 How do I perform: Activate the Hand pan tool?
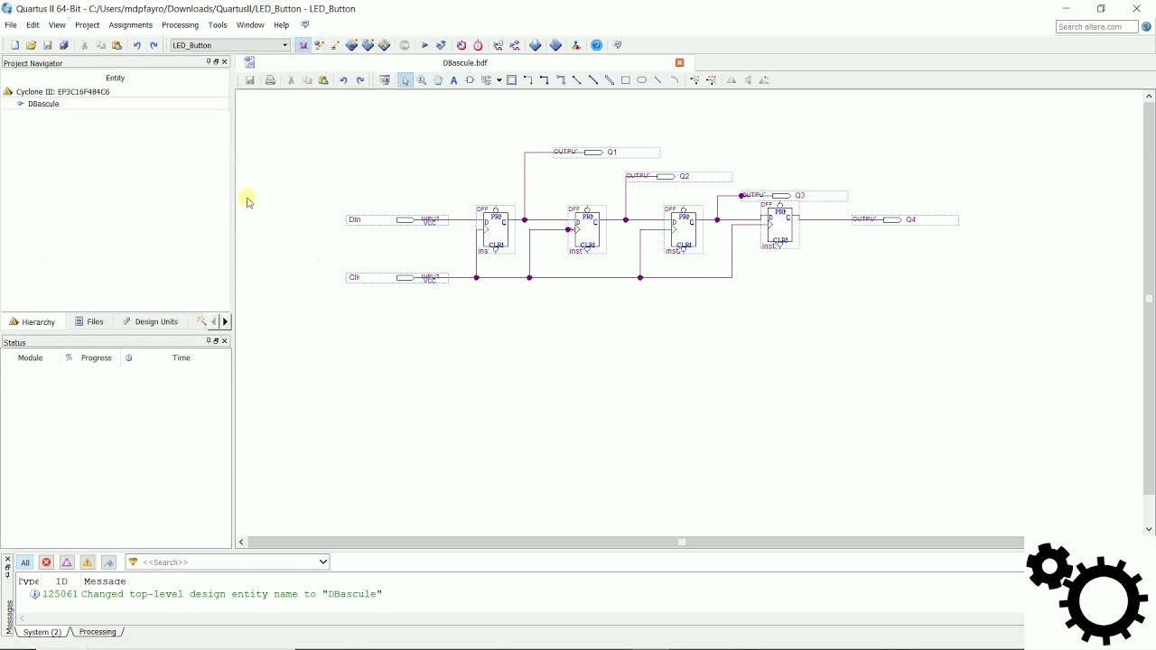click(x=438, y=80)
